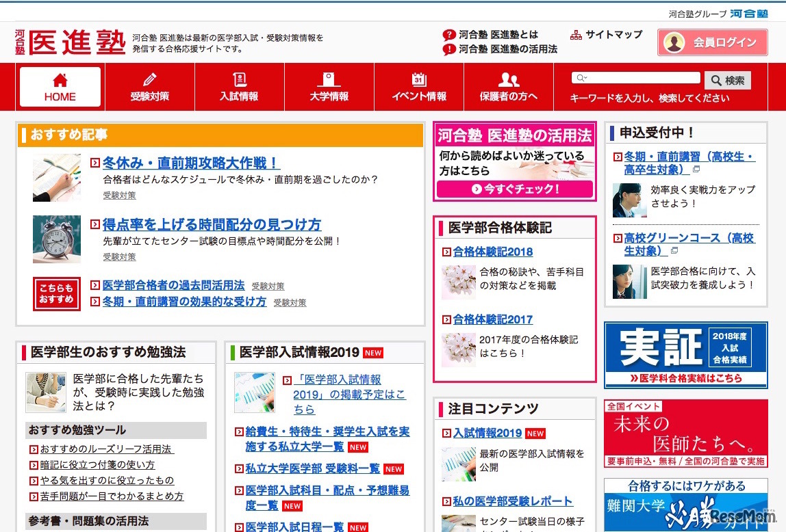
Task: Click external link icon after 高卒生対象）
Action: 696,170
